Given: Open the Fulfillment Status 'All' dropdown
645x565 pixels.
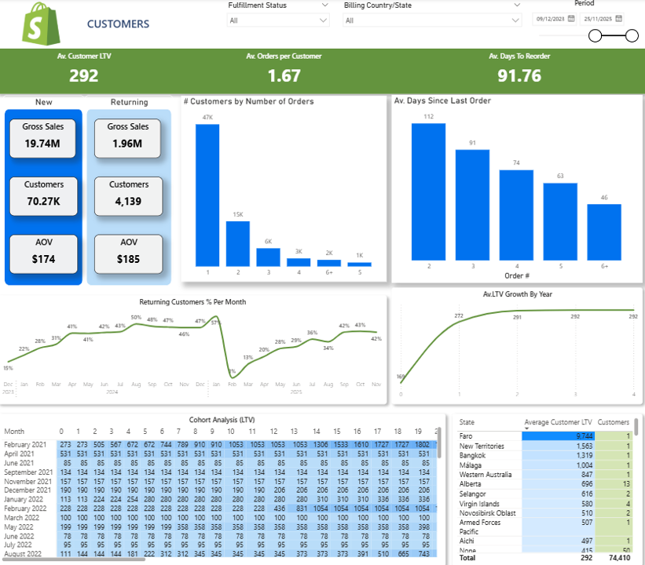Looking at the screenshot, I should [x=278, y=20].
